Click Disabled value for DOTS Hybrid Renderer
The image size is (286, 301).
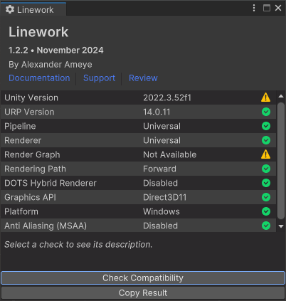[160, 183]
